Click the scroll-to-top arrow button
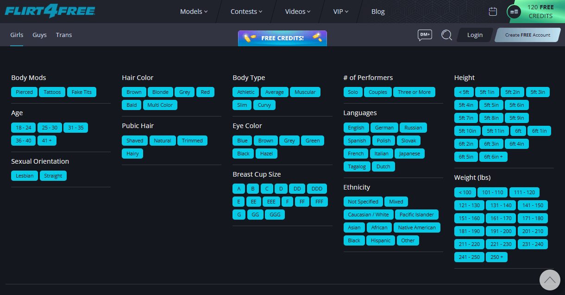Viewport: 565px width, 295px height. click(550, 280)
